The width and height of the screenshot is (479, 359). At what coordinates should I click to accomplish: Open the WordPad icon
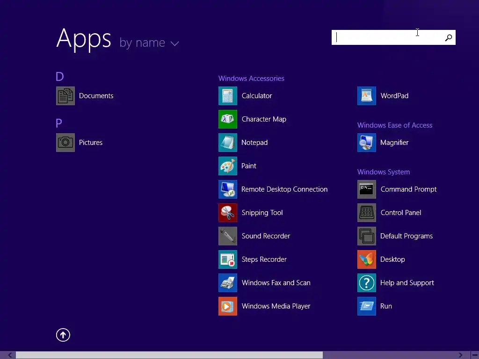pyautogui.click(x=367, y=96)
